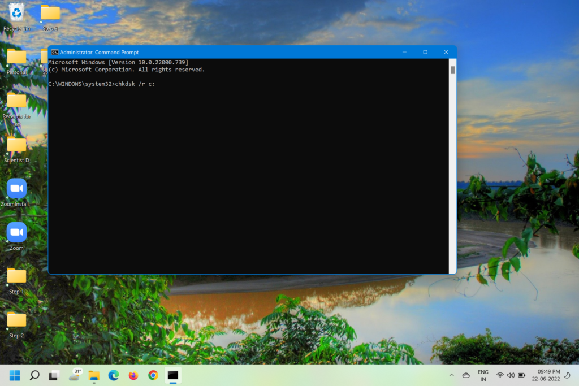Select the ZoomInstaller desktop icon
This screenshot has width=579, height=386.
click(16, 189)
